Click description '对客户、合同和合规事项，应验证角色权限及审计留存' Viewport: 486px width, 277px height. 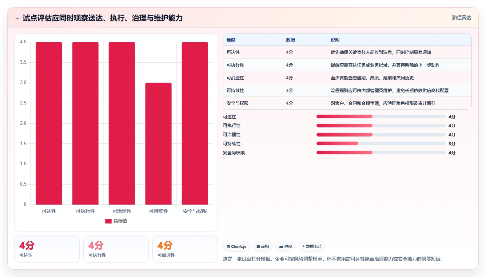pos(383,103)
